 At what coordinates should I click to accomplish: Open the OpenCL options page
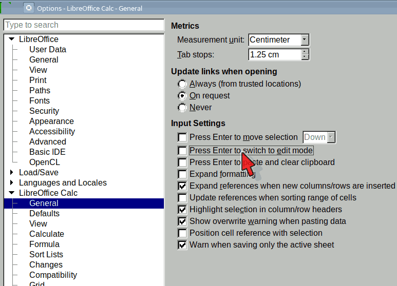(x=45, y=162)
